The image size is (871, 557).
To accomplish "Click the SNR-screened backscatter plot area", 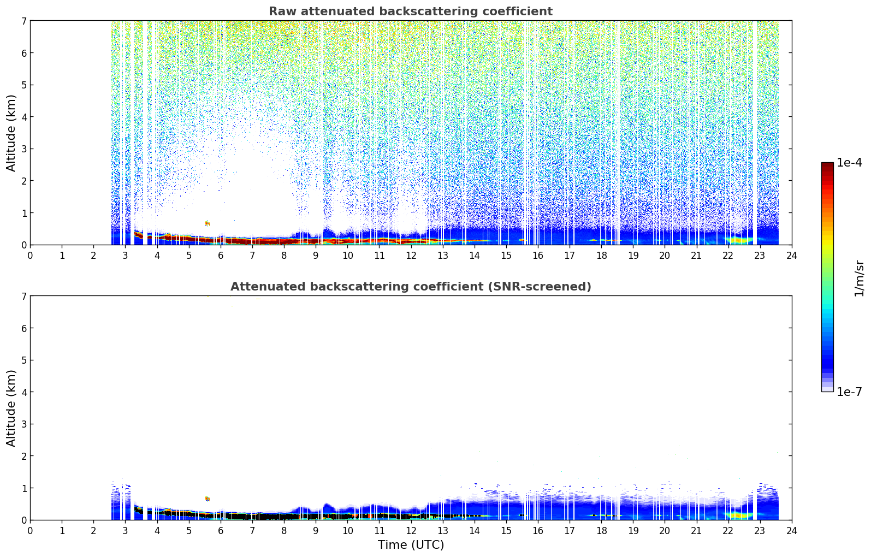I will (411, 408).
